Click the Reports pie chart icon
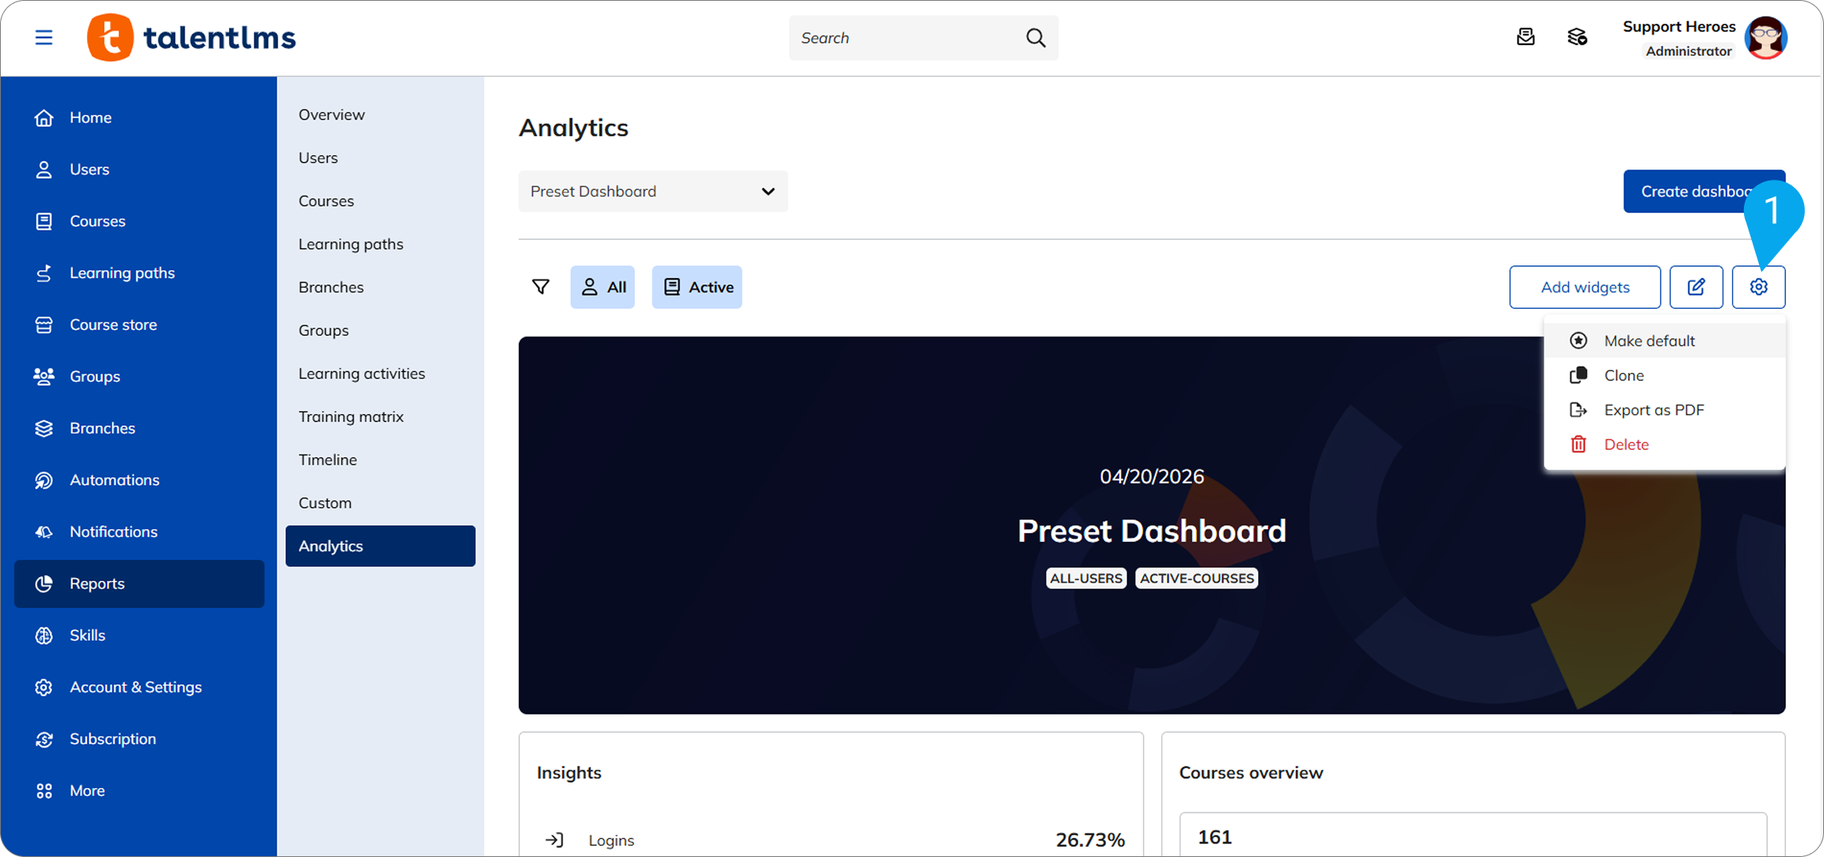This screenshot has height=857, width=1824. [44, 584]
